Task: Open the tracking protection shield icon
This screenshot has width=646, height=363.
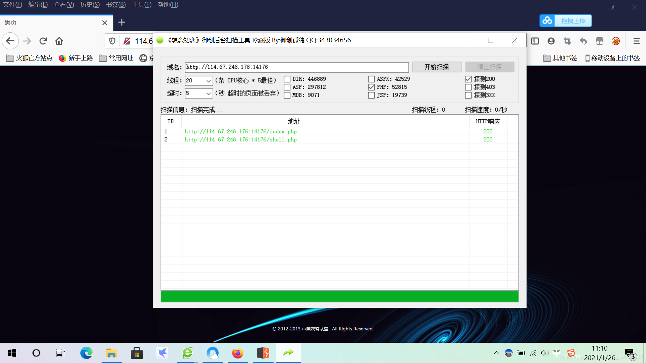Action: pos(112,41)
